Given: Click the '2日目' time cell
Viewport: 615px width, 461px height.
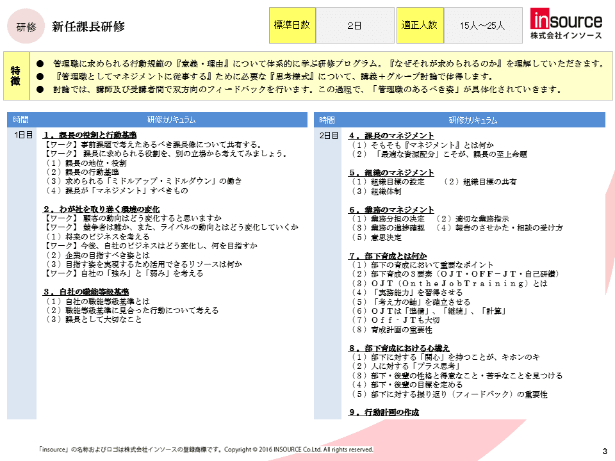Looking at the screenshot, I should coord(329,136).
